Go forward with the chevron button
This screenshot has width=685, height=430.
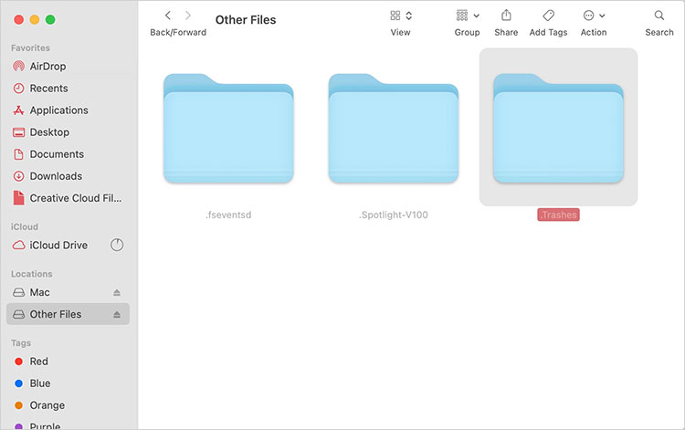[188, 16]
